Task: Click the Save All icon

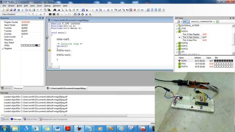Action: pos(15,10)
